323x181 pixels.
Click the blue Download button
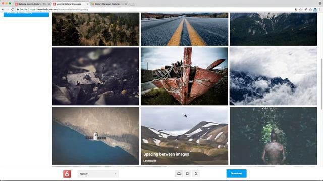[x=237, y=173]
